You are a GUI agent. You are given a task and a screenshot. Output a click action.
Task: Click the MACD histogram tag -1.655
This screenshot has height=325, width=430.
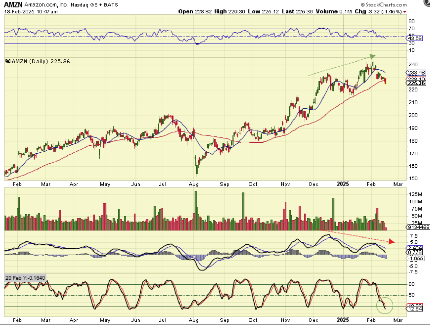pos(415,259)
